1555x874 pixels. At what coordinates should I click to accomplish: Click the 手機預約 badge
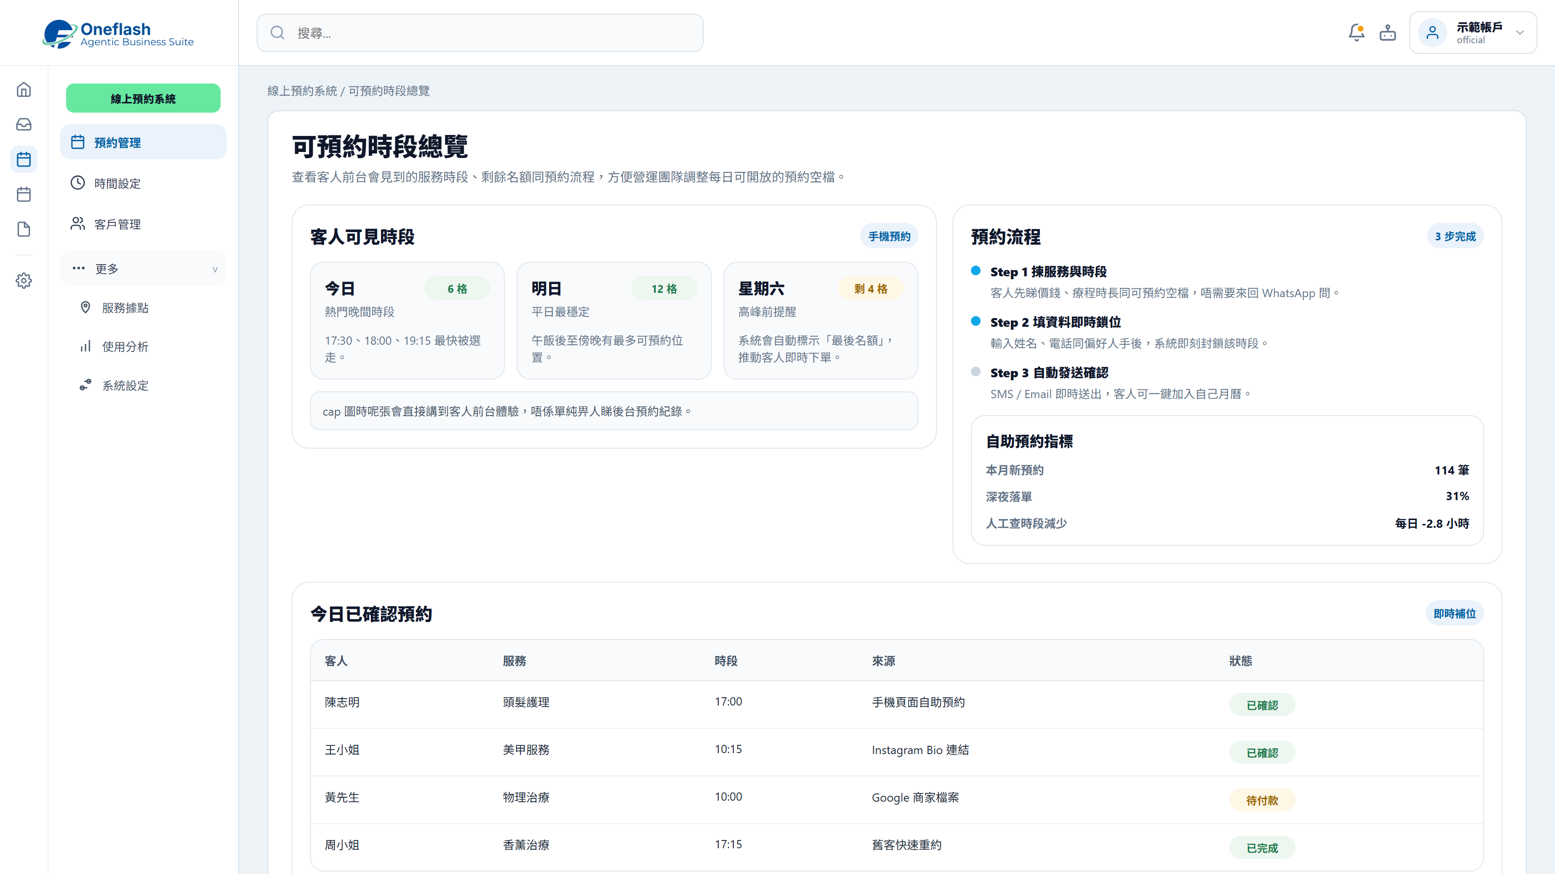(x=889, y=236)
